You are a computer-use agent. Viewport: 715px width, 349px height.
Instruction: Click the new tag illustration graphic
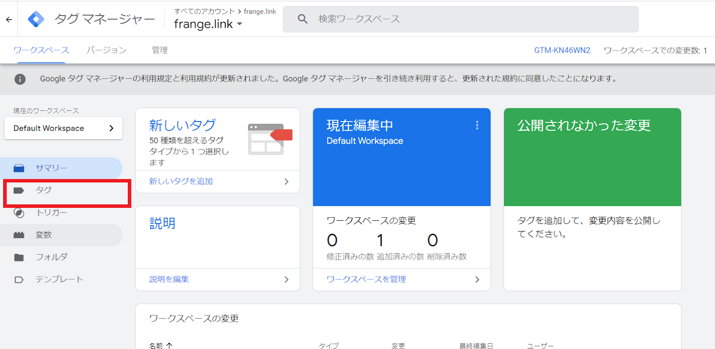[x=270, y=139]
